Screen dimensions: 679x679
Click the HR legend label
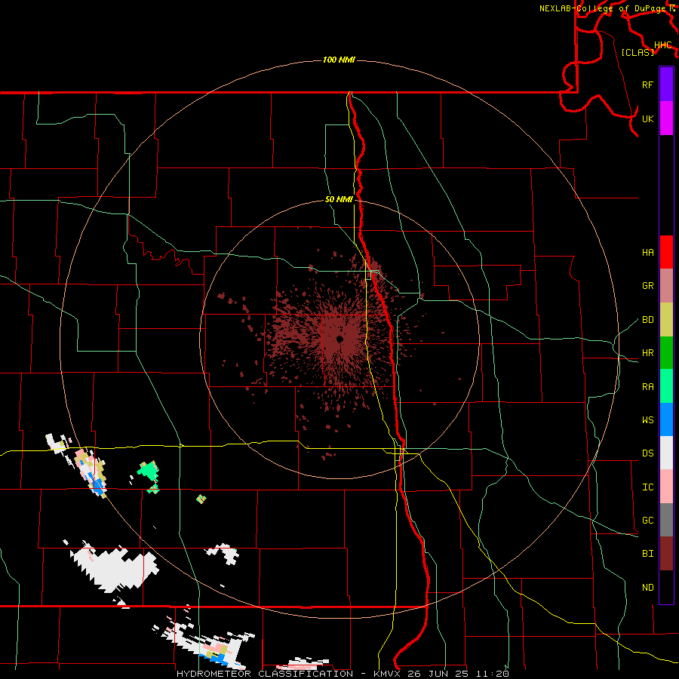point(647,353)
